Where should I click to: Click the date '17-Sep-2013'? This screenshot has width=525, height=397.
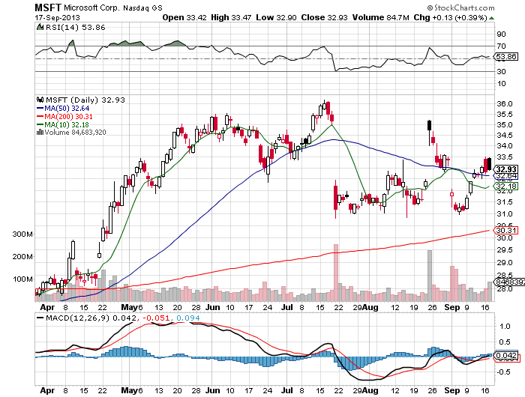point(57,17)
